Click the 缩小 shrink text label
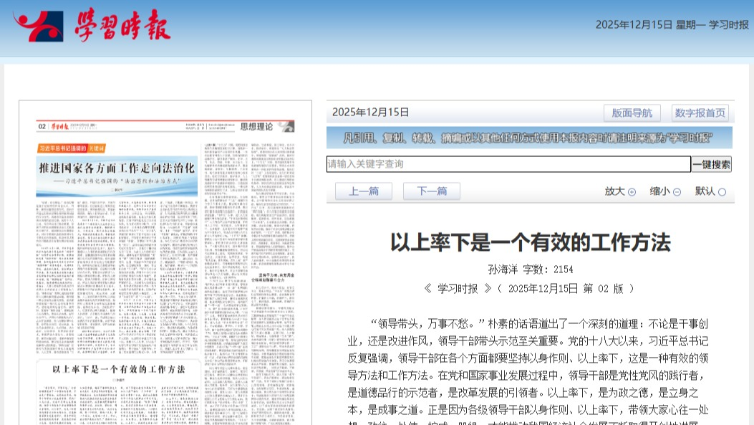 (x=659, y=191)
